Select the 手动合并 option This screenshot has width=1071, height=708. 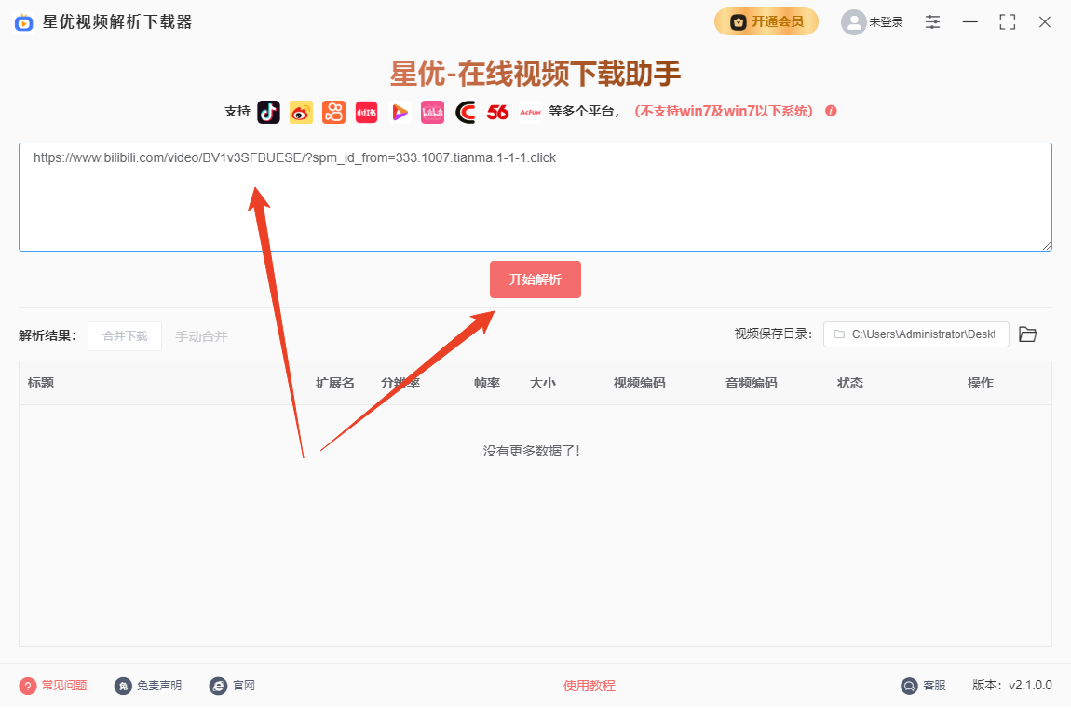201,336
